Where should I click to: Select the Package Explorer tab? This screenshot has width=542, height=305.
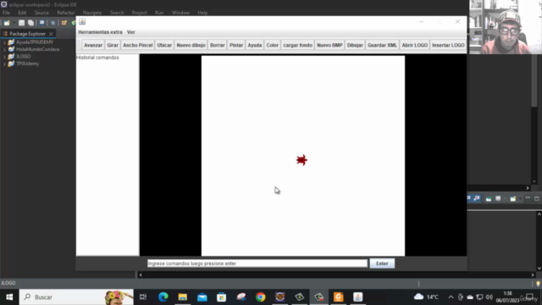(x=27, y=34)
